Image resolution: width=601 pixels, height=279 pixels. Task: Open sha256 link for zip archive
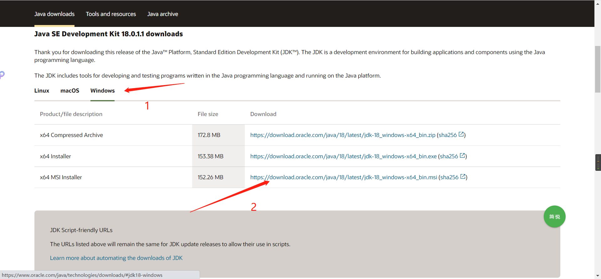tap(448, 135)
